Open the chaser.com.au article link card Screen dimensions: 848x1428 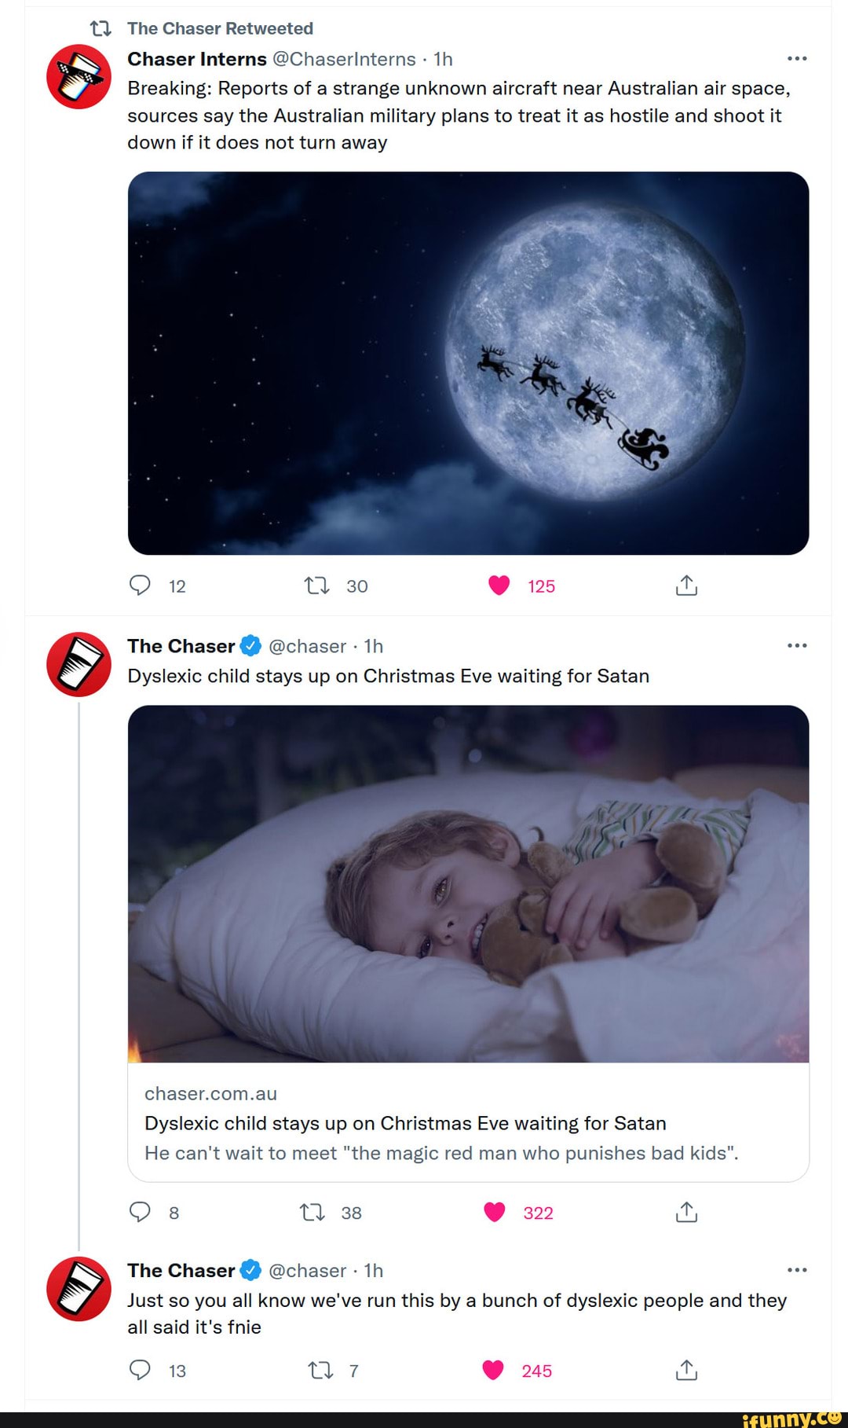pos(468,1122)
